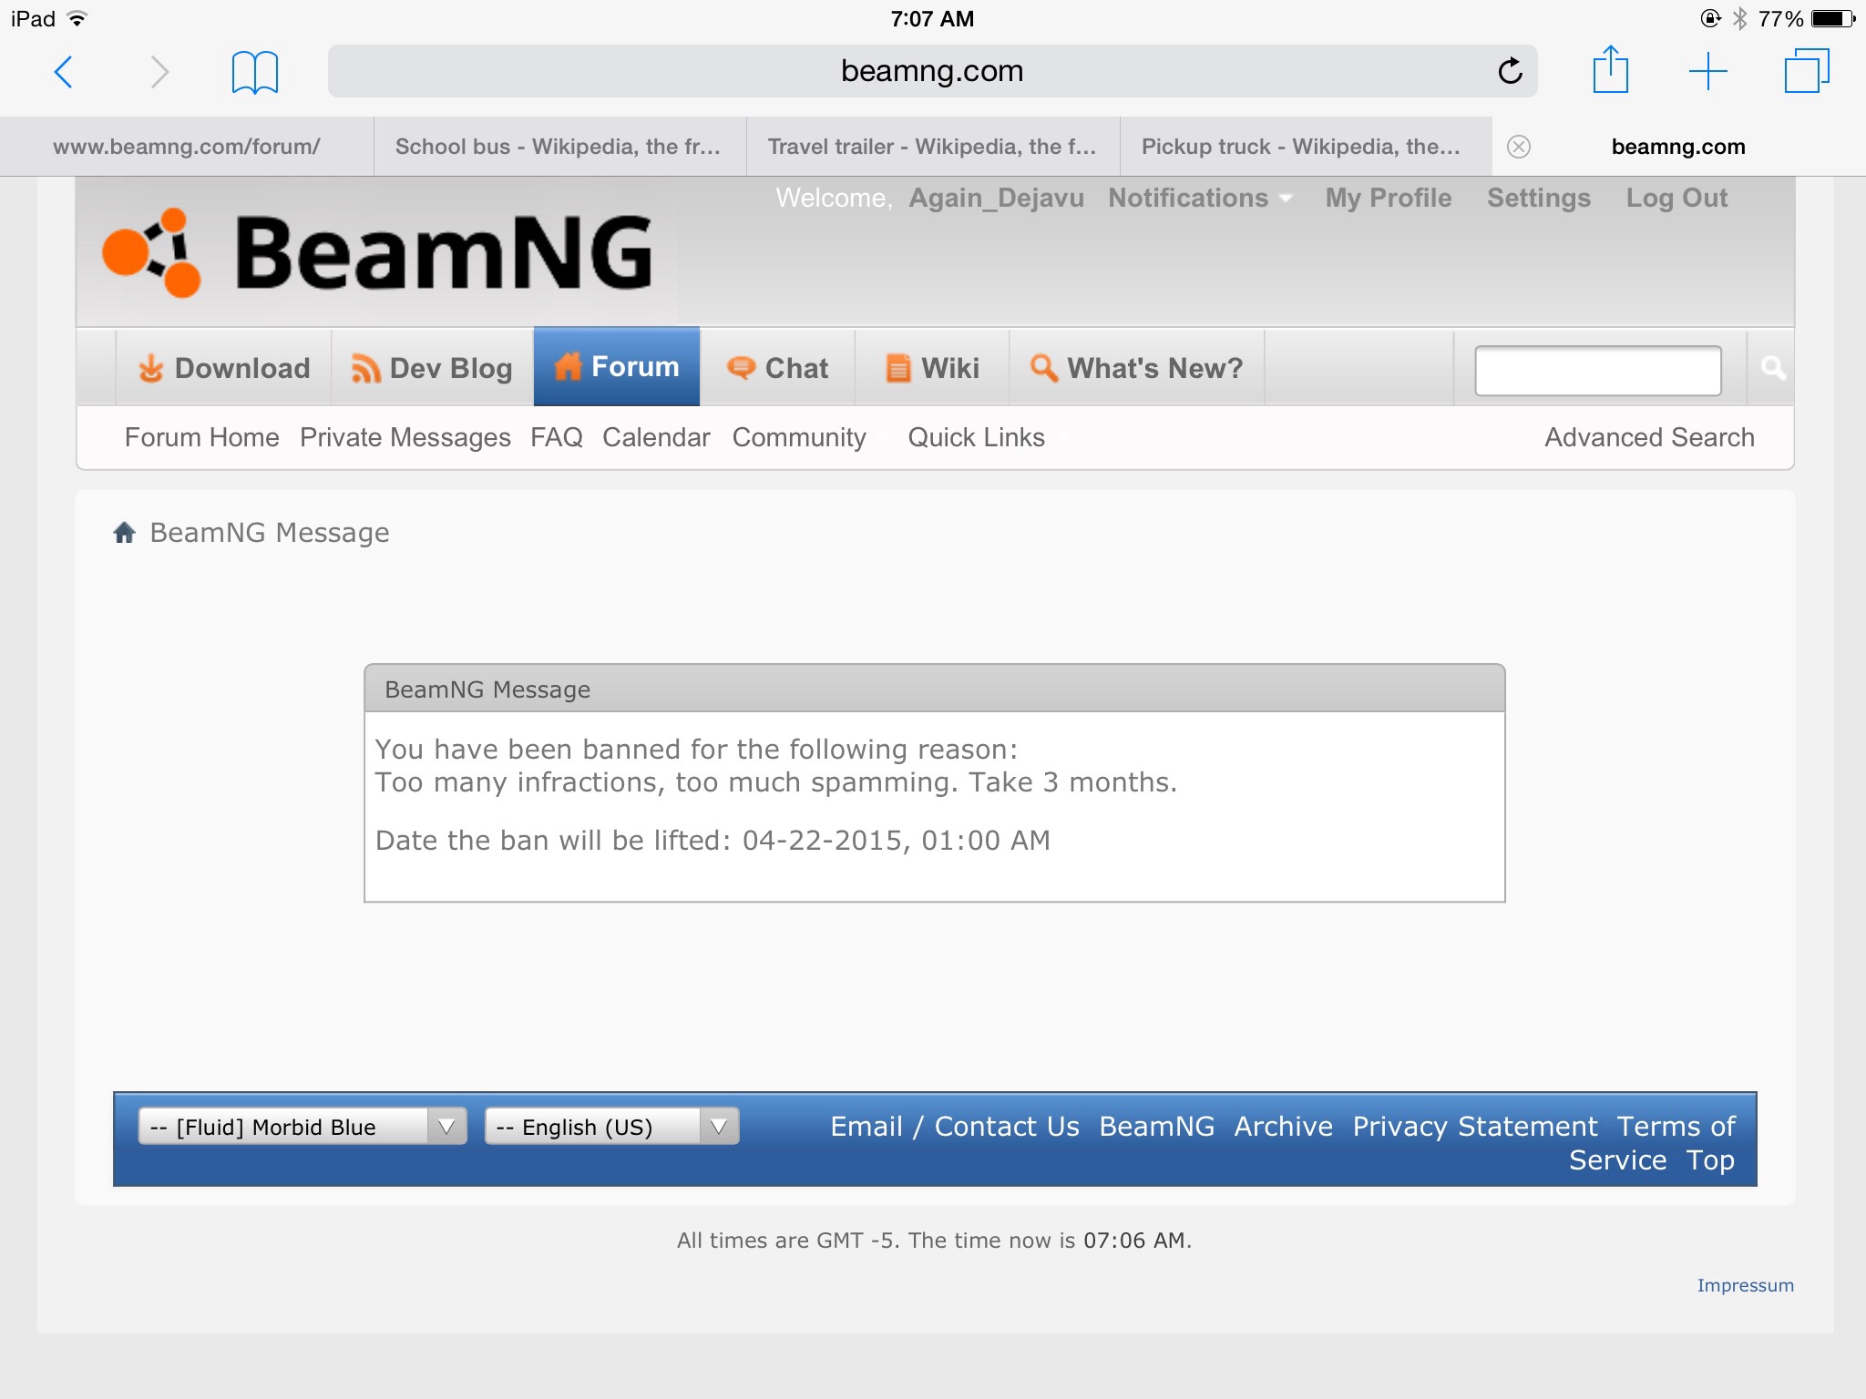Tap the Safari back arrow
1866x1399 pixels.
(x=64, y=71)
